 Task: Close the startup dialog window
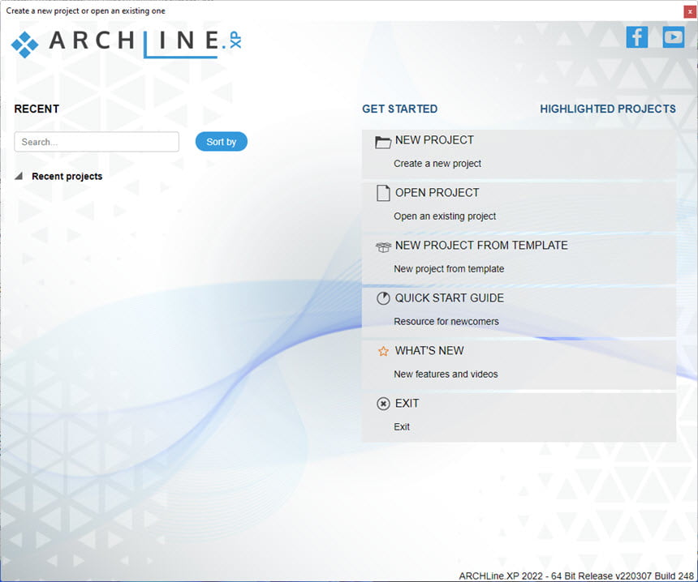690,11
